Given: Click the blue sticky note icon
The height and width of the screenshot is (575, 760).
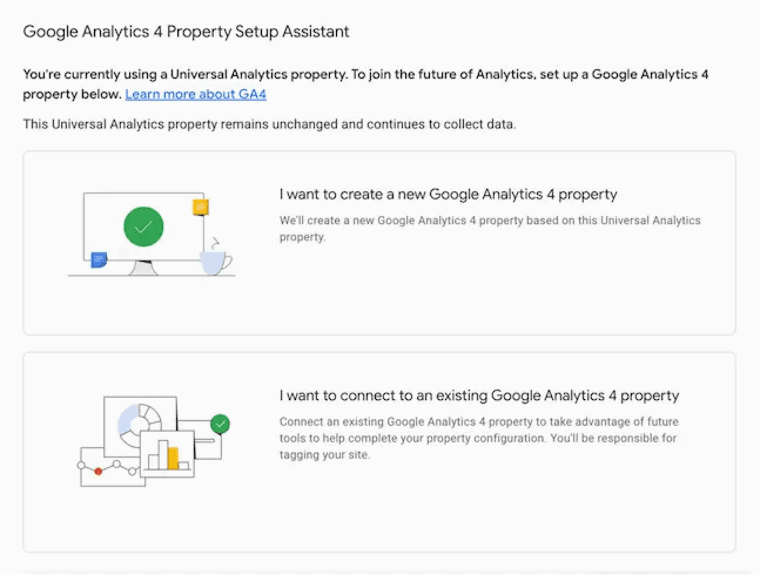Looking at the screenshot, I should pyautogui.click(x=99, y=259).
